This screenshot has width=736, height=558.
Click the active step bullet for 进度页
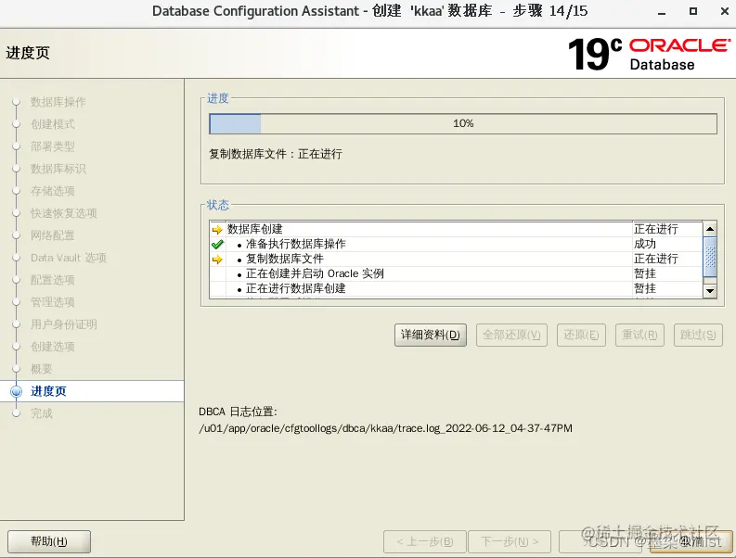(x=17, y=391)
